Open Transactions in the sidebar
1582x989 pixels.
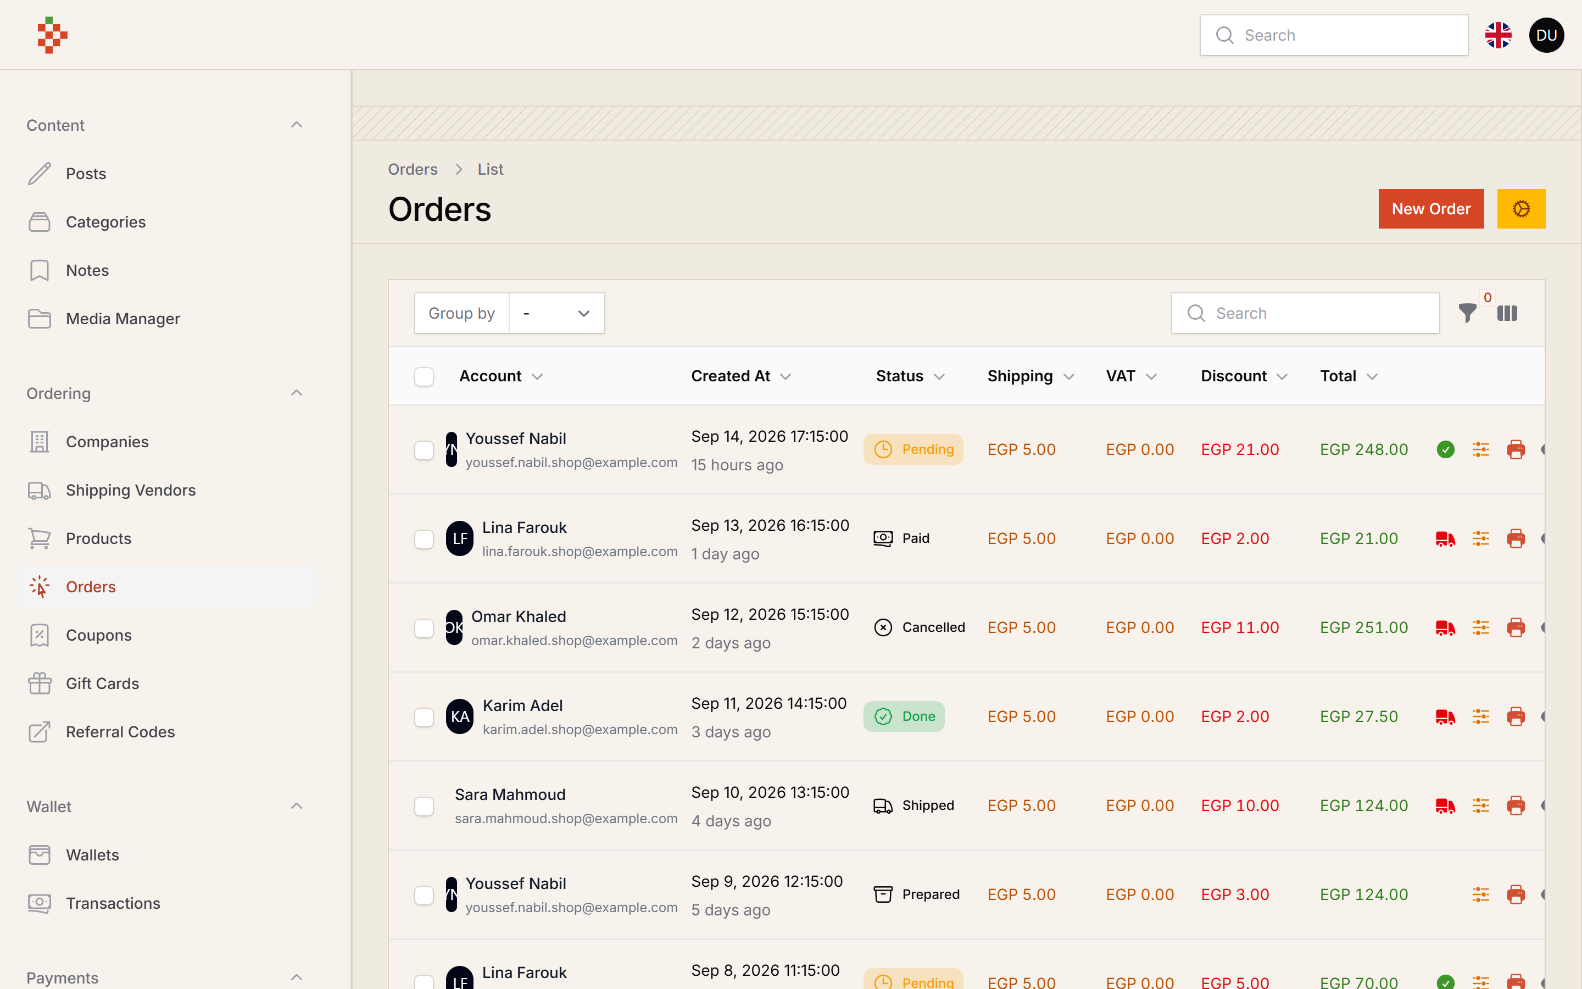(x=166, y=903)
